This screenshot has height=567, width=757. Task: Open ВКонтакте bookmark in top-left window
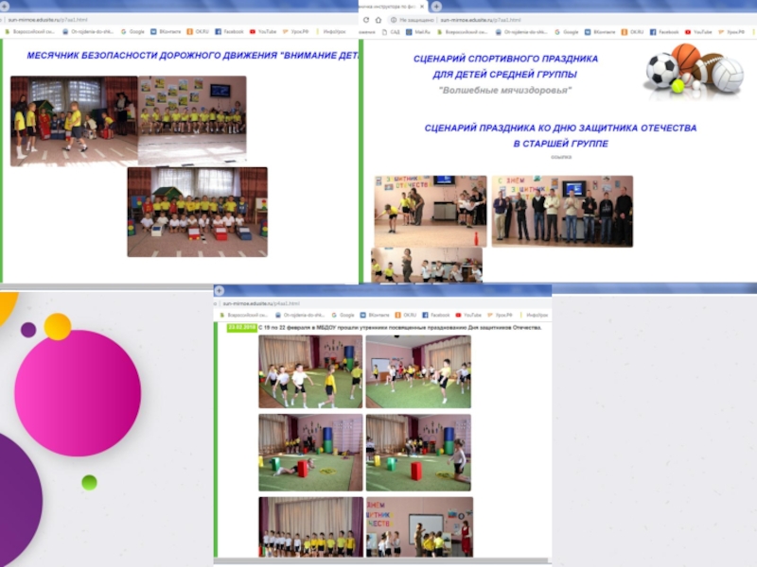[166, 31]
